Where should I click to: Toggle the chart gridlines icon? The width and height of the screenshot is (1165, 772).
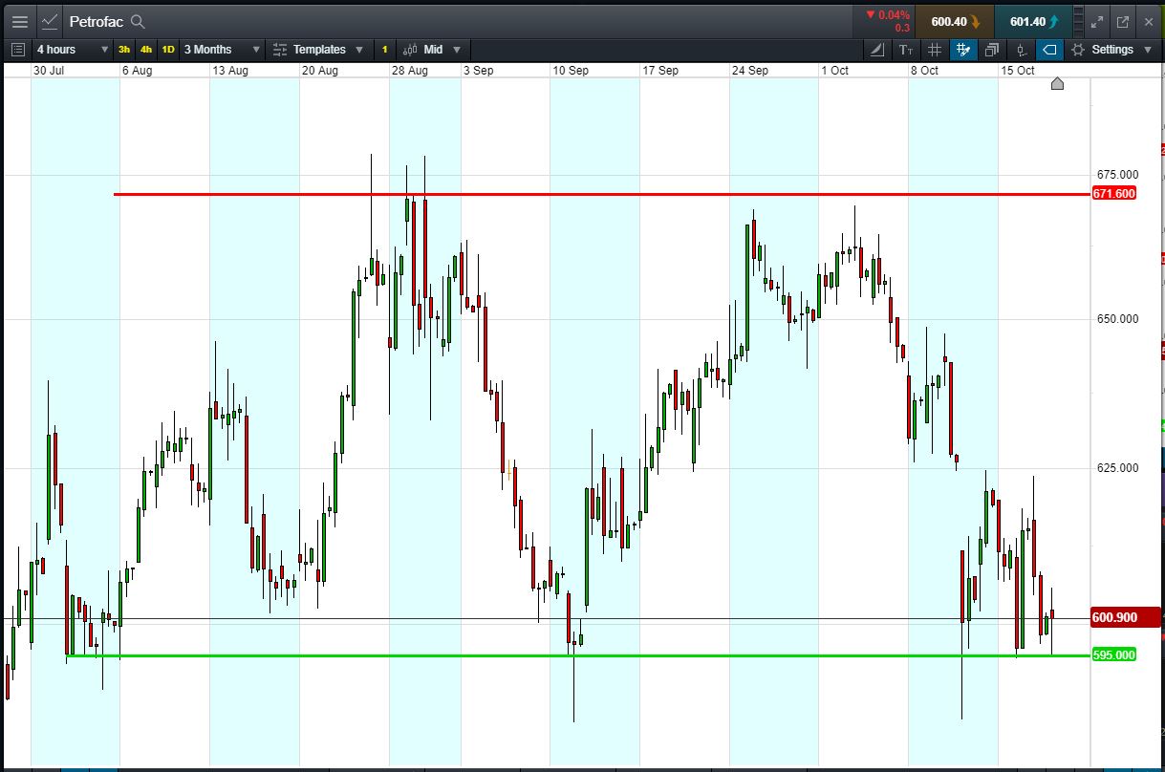935,50
